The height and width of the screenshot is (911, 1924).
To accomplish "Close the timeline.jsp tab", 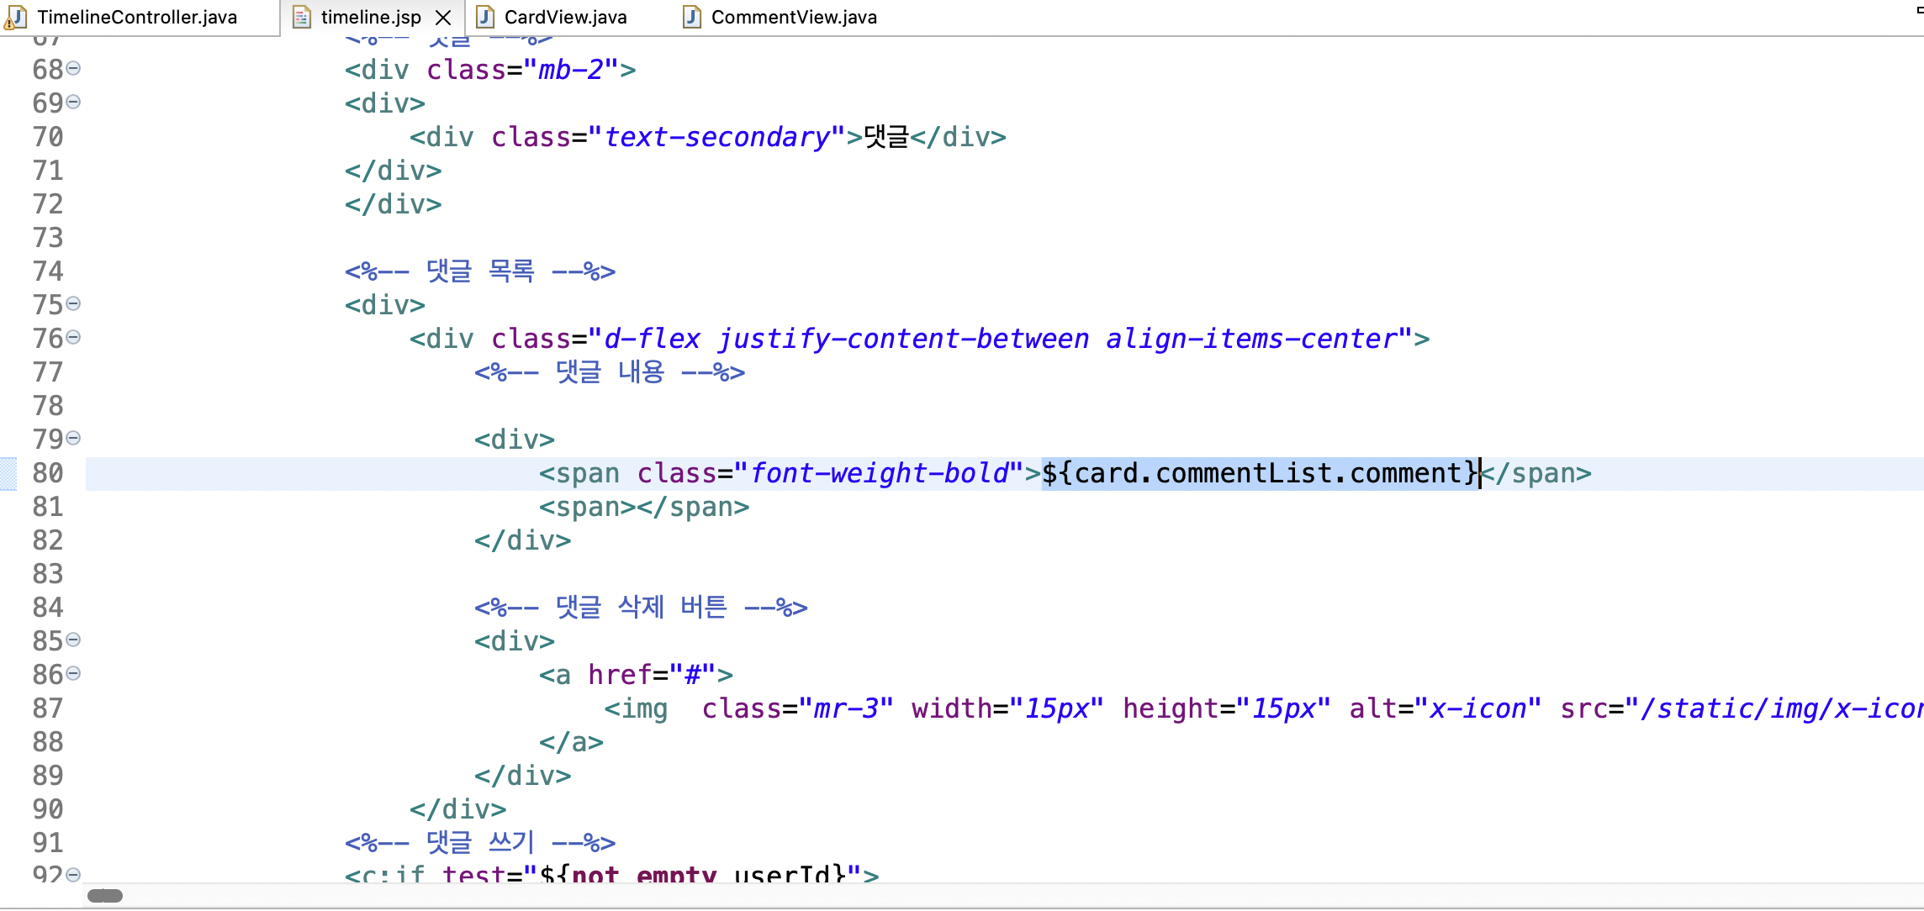I will (x=443, y=17).
